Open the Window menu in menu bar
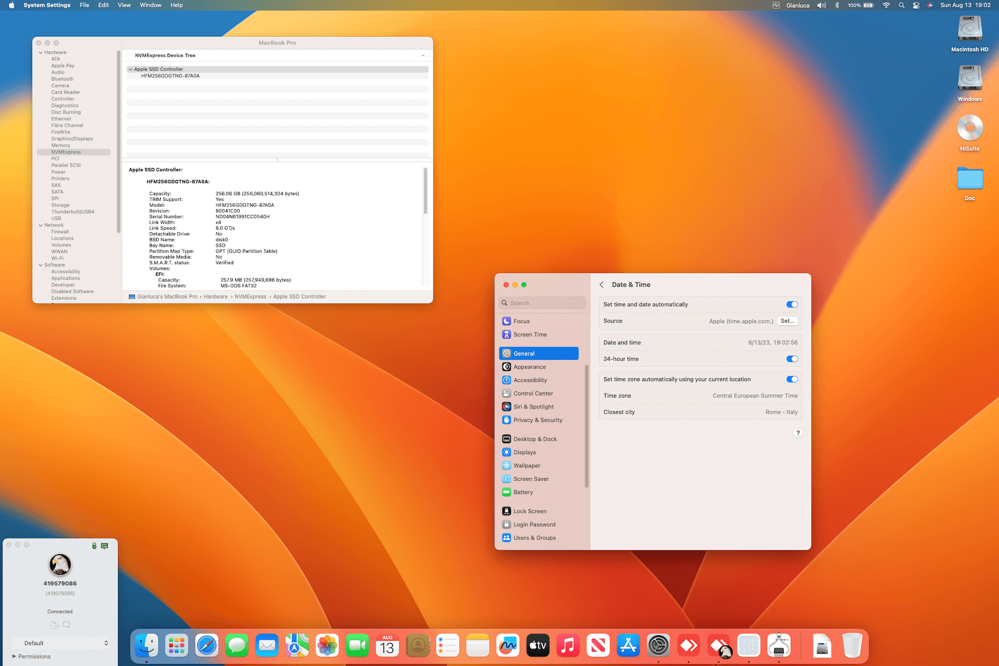Screen dimensions: 999x666 (x=150, y=5)
